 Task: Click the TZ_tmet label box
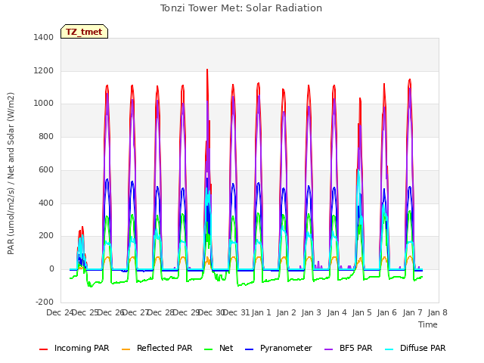[84, 32]
